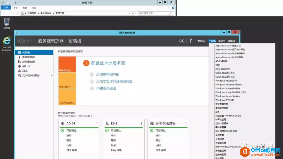Click the Dashboard sidebar icon
This screenshot has height=159, width=283.
click(x=19, y=52)
